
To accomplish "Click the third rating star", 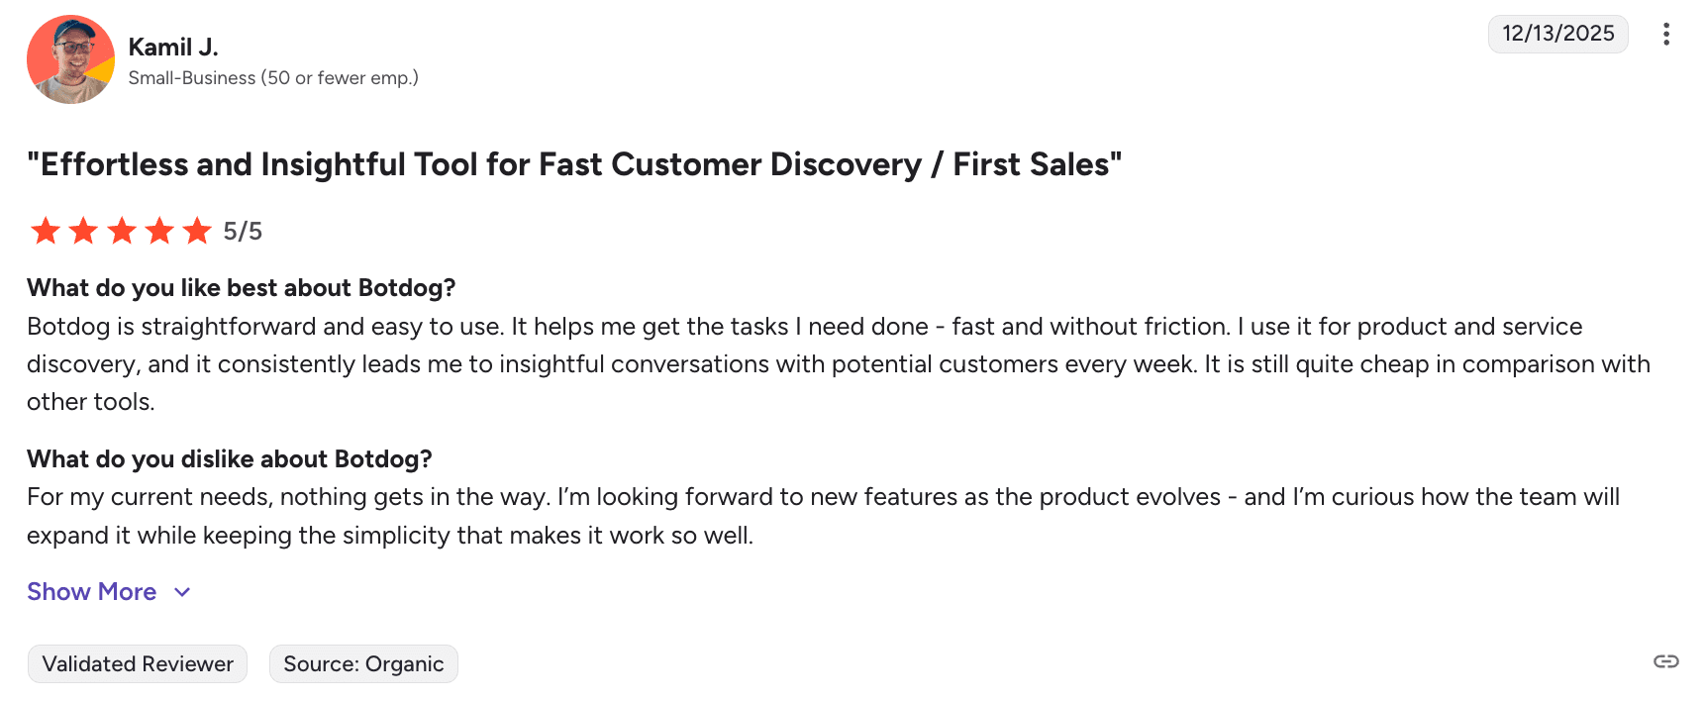I will 122,231.
